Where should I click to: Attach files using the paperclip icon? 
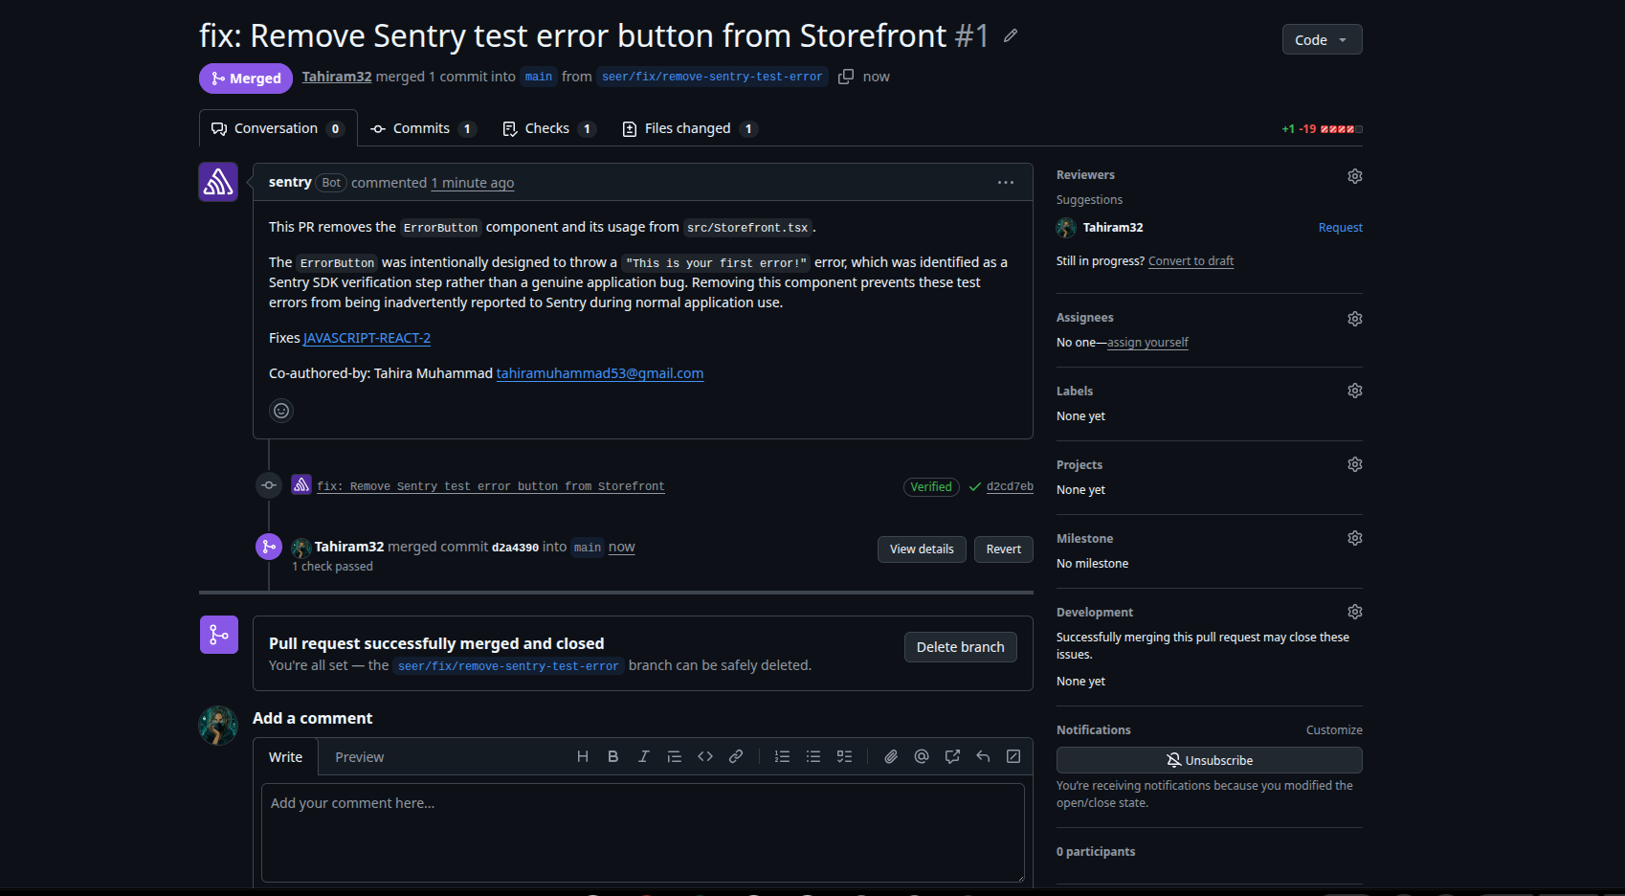coord(891,756)
